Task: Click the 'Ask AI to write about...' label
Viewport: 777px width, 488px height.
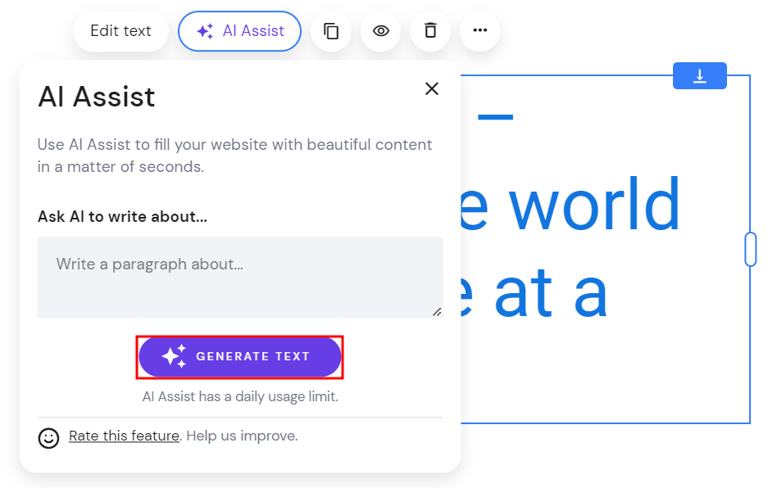Action: (x=122, y=217)
